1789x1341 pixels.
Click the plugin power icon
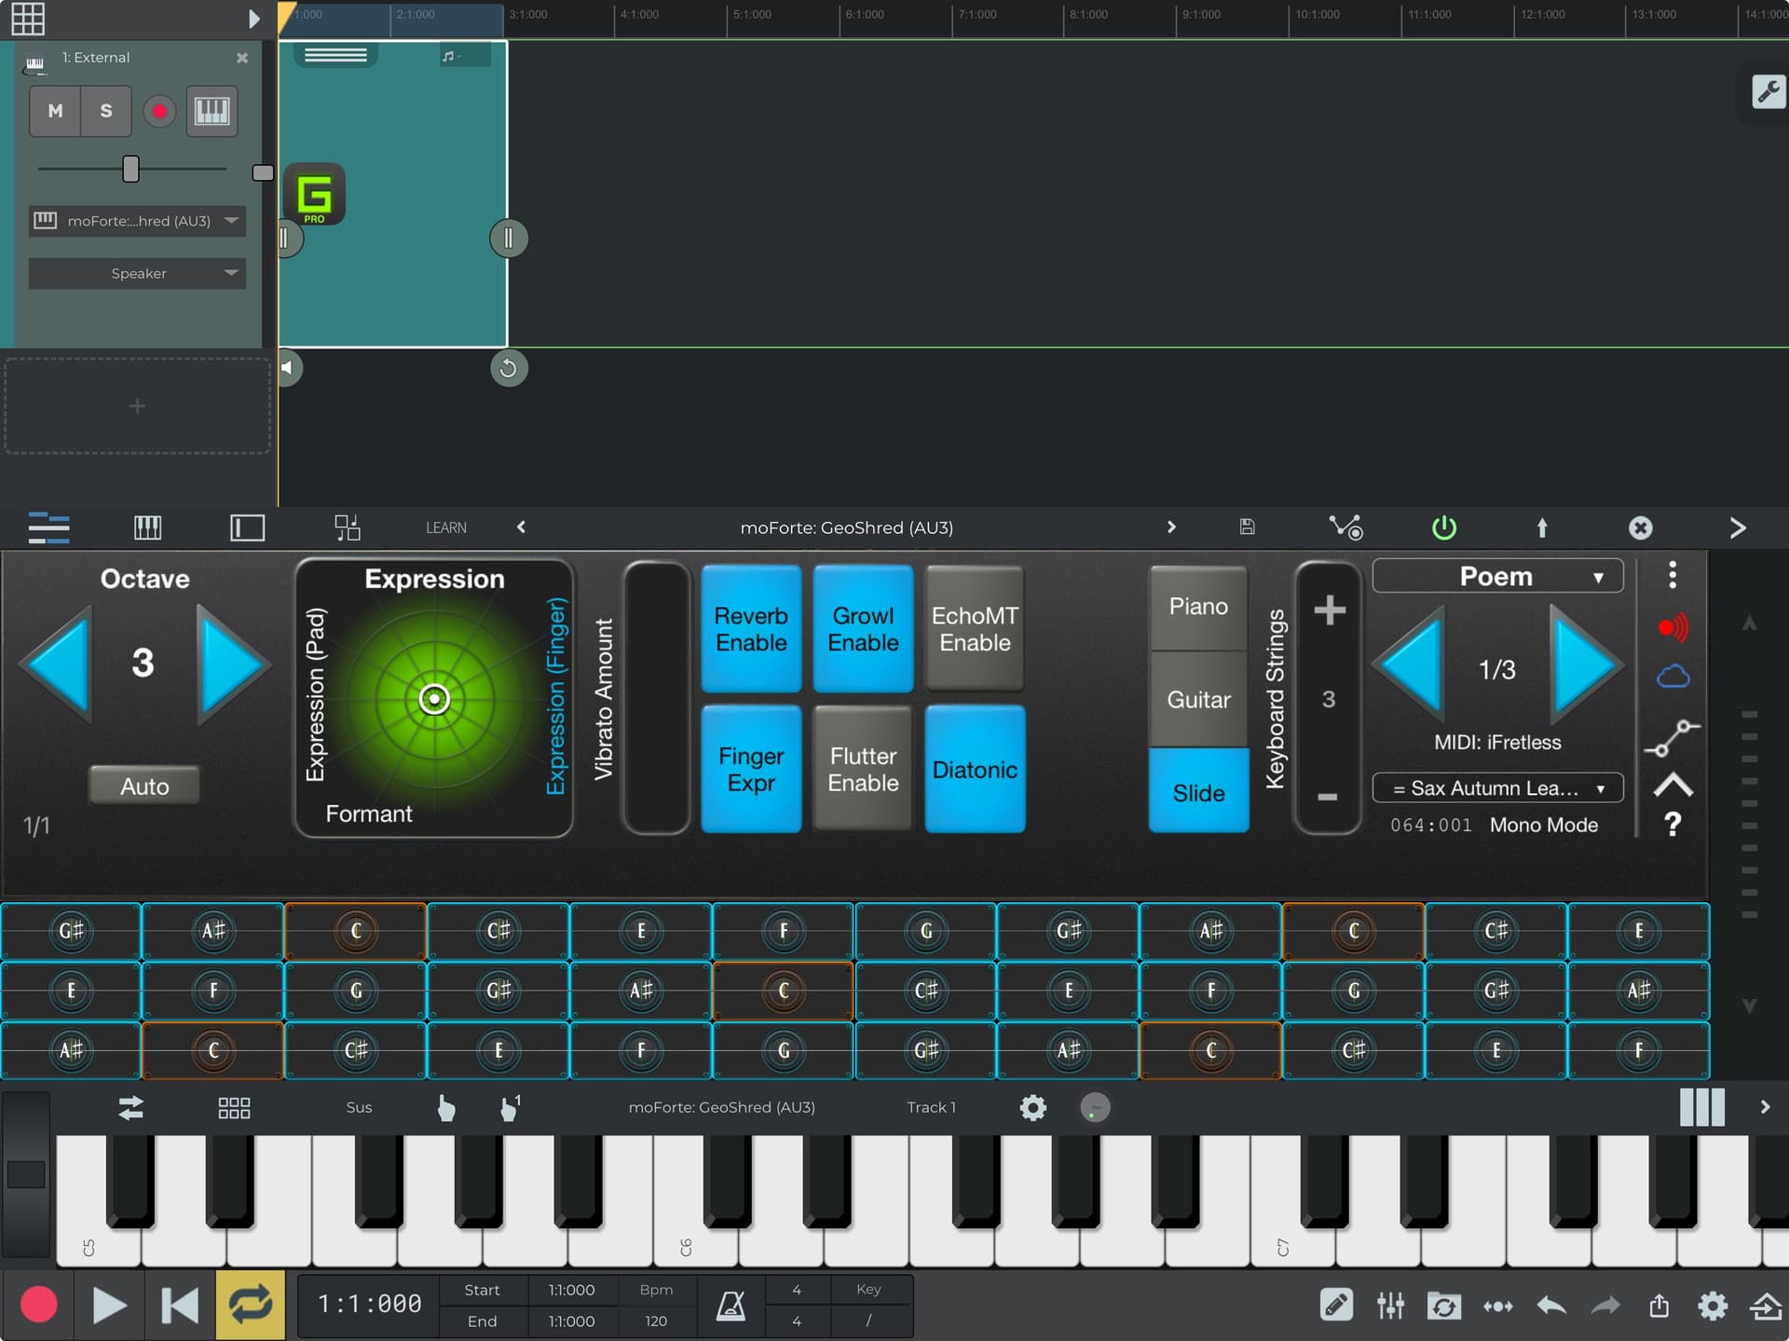click(x=1443, y=527)
